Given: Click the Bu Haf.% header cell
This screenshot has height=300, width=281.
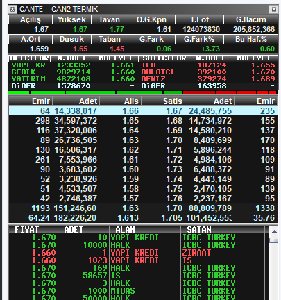Looking at the screenshot, I should coord(251,39).
